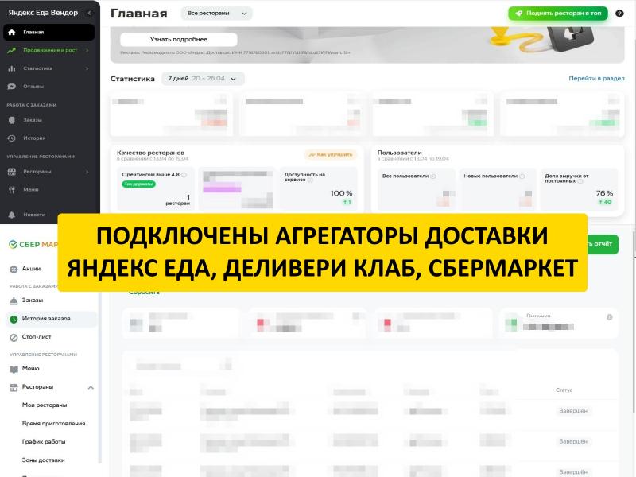Image resolution: width=636 pixels, height=477 pixels.
Task: Click info icon beside Все пользователи
Action: pos(433,176)
